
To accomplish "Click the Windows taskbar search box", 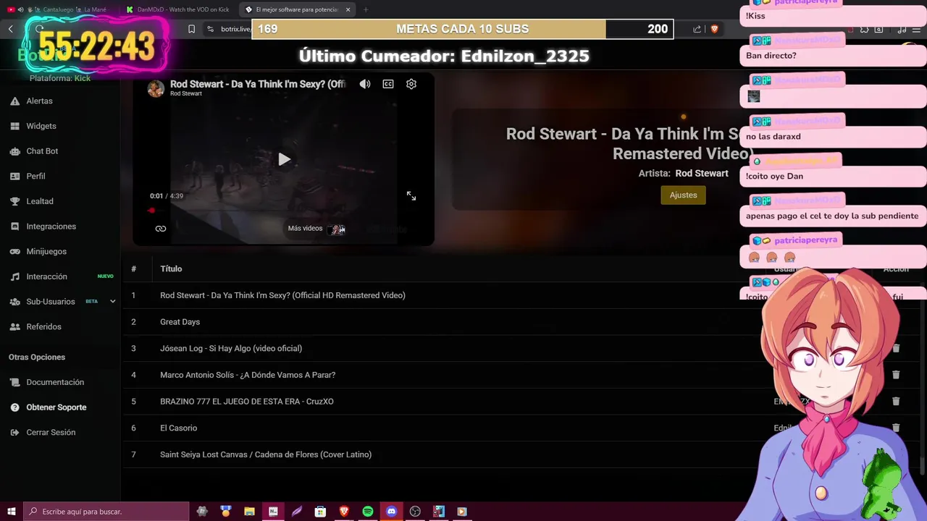I will coord(106,512).
